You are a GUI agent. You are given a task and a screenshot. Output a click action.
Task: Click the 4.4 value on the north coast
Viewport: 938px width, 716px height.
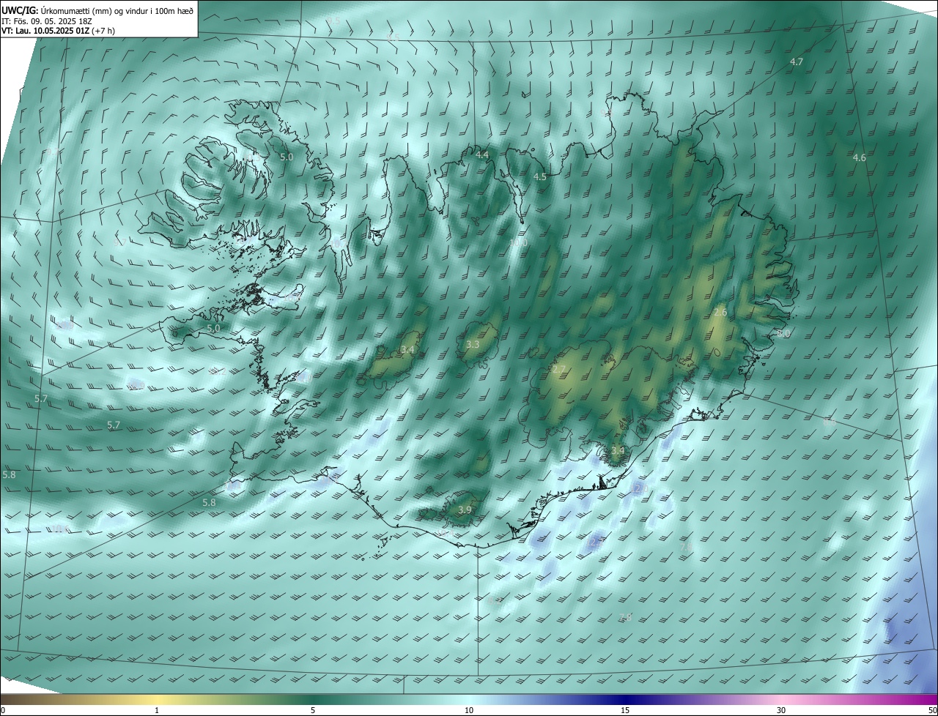click(481, 155)
